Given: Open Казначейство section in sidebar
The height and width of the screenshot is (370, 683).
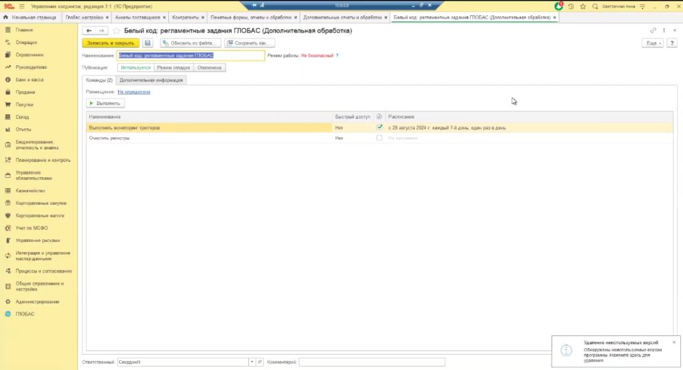Looking at the screenshot, I should 30,191.
